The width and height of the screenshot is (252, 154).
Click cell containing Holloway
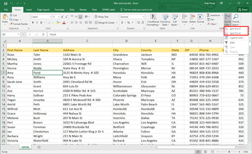tap(47, 113)
